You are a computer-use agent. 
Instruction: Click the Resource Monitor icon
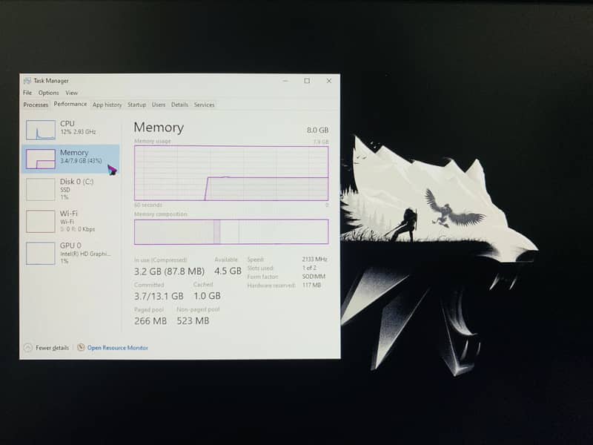pos(81,348)
